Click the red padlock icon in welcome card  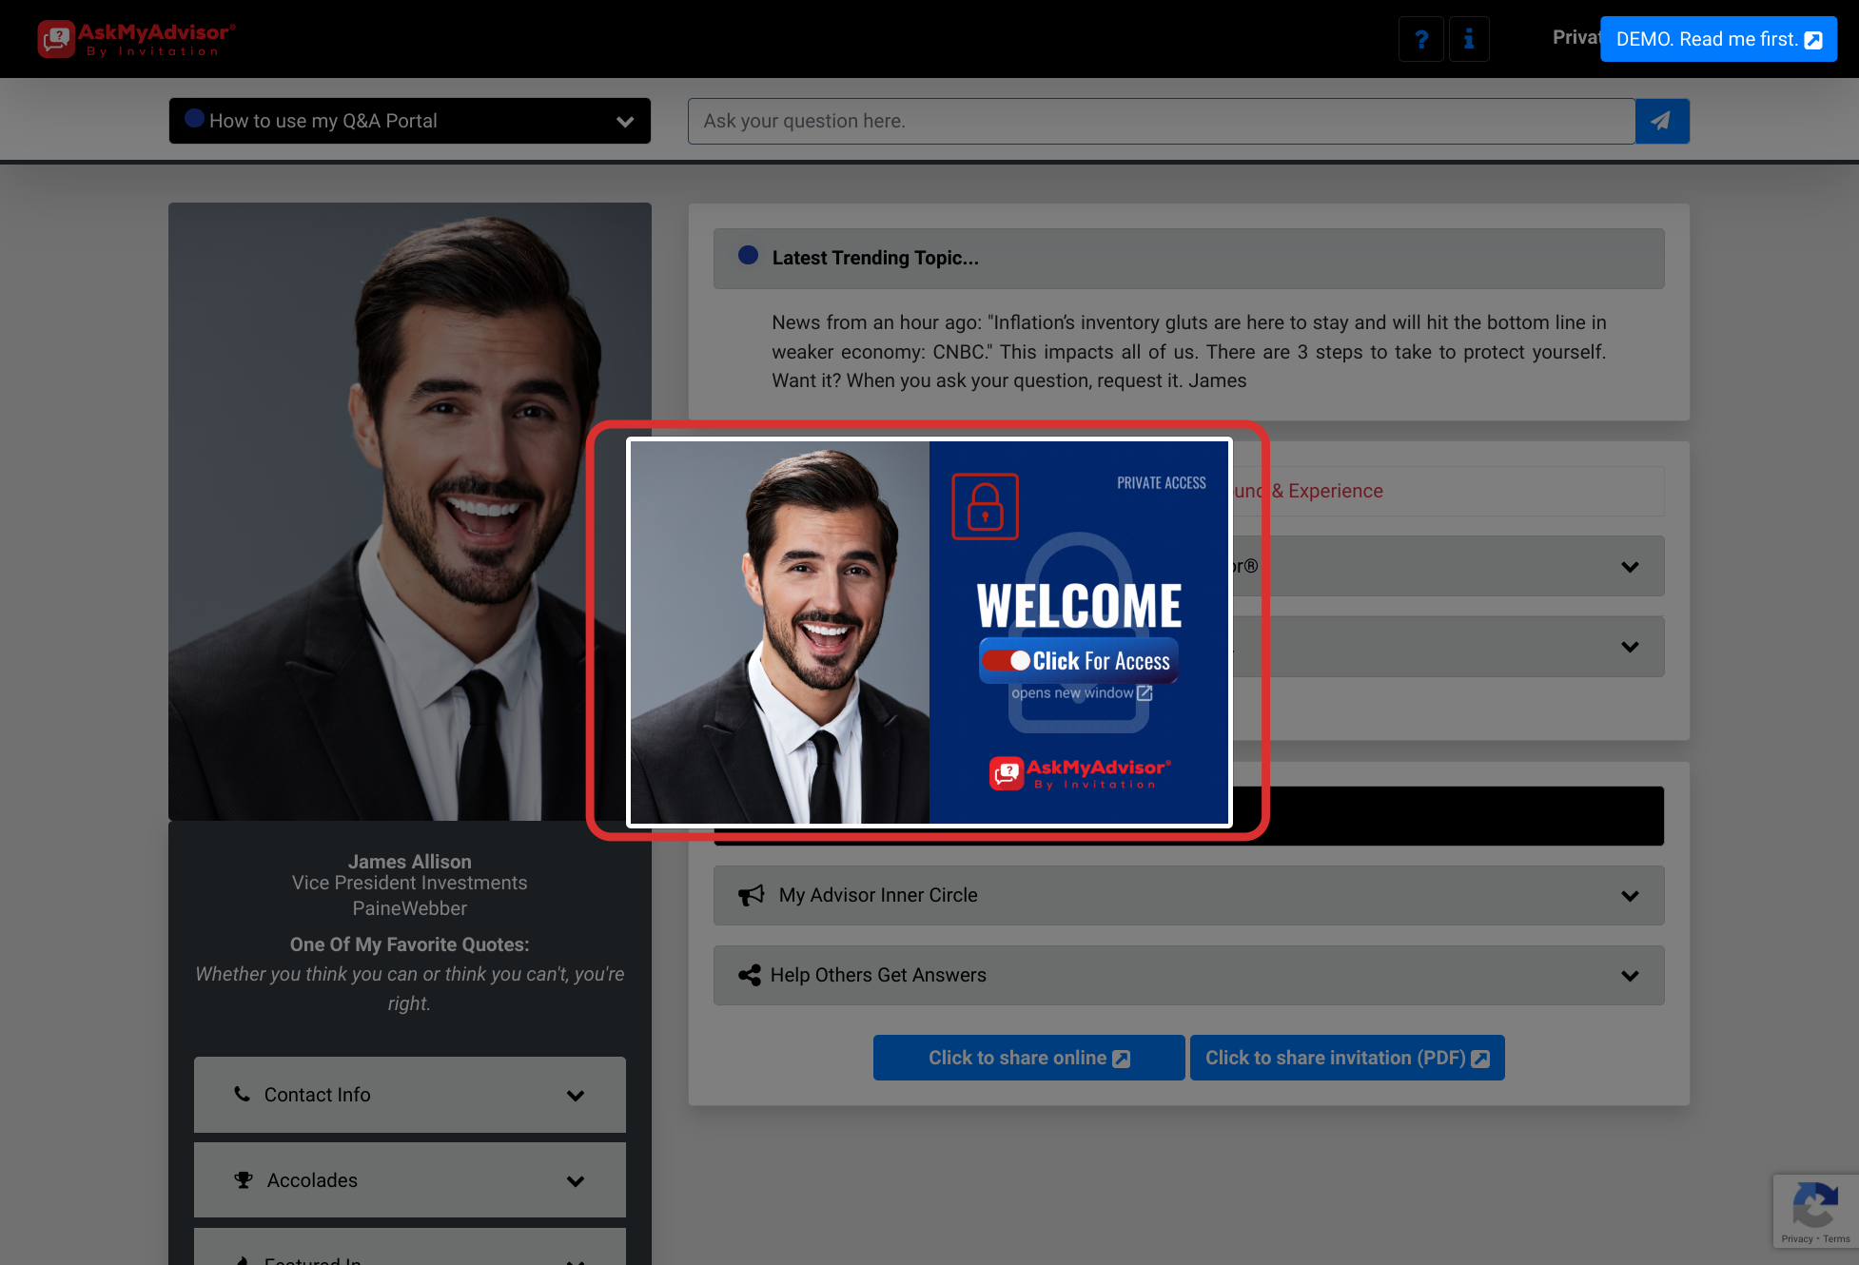pyautogui.click(x=985, y=506)
